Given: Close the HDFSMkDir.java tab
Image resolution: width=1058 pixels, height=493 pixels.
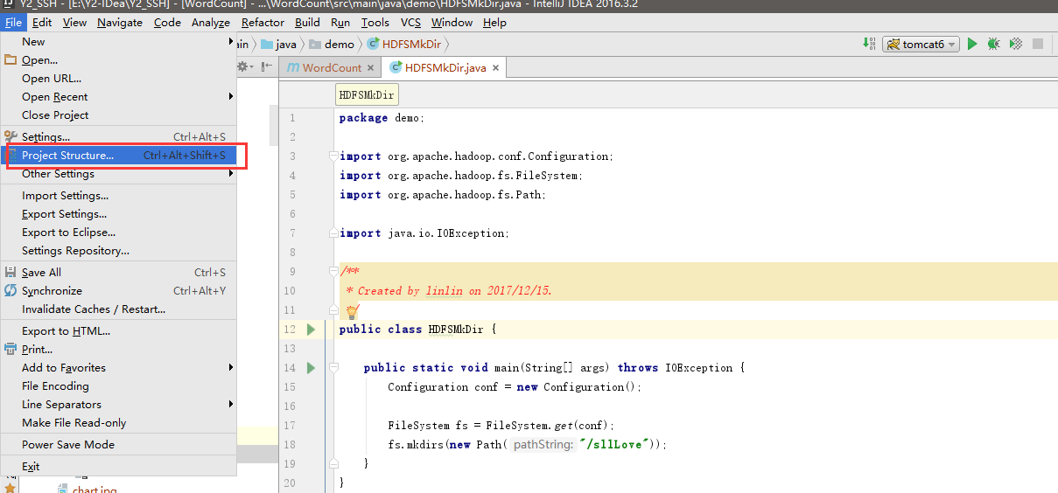Looking at the screenshot, I should click(x=495, y=67).
